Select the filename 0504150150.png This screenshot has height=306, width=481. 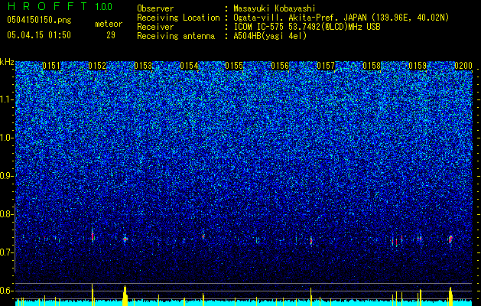pos(39,20)
